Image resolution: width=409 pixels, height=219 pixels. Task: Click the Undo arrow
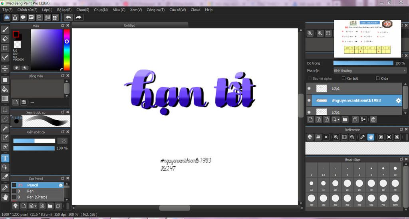pos(68,18)
